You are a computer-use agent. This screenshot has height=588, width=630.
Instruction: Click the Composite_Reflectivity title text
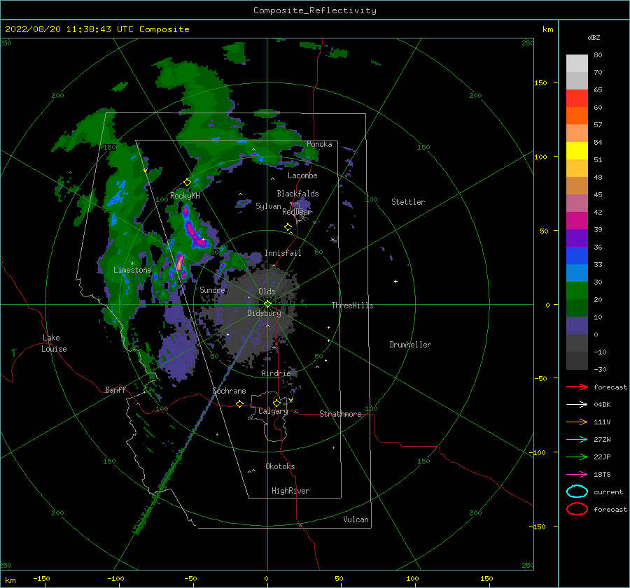pos(314,10)
